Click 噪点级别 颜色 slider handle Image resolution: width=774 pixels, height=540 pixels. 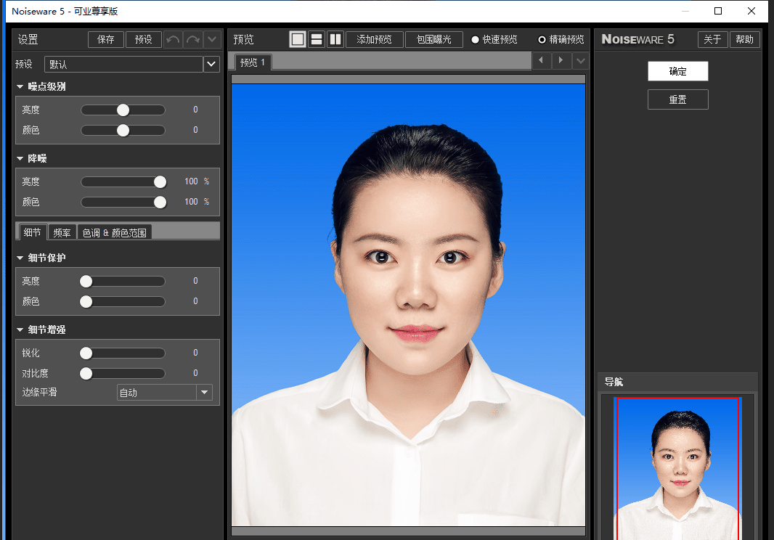(x=123, y=131)
